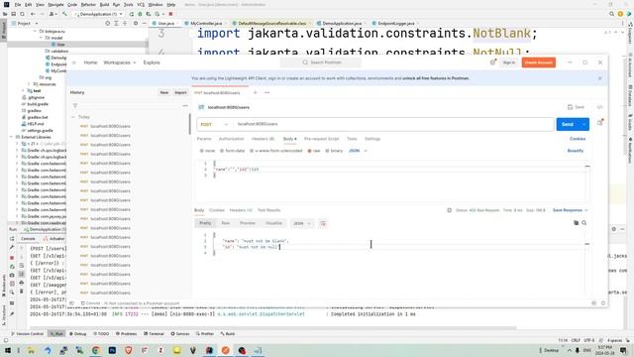
Task: Click the Windows Start button
Action: click(8, 350)
